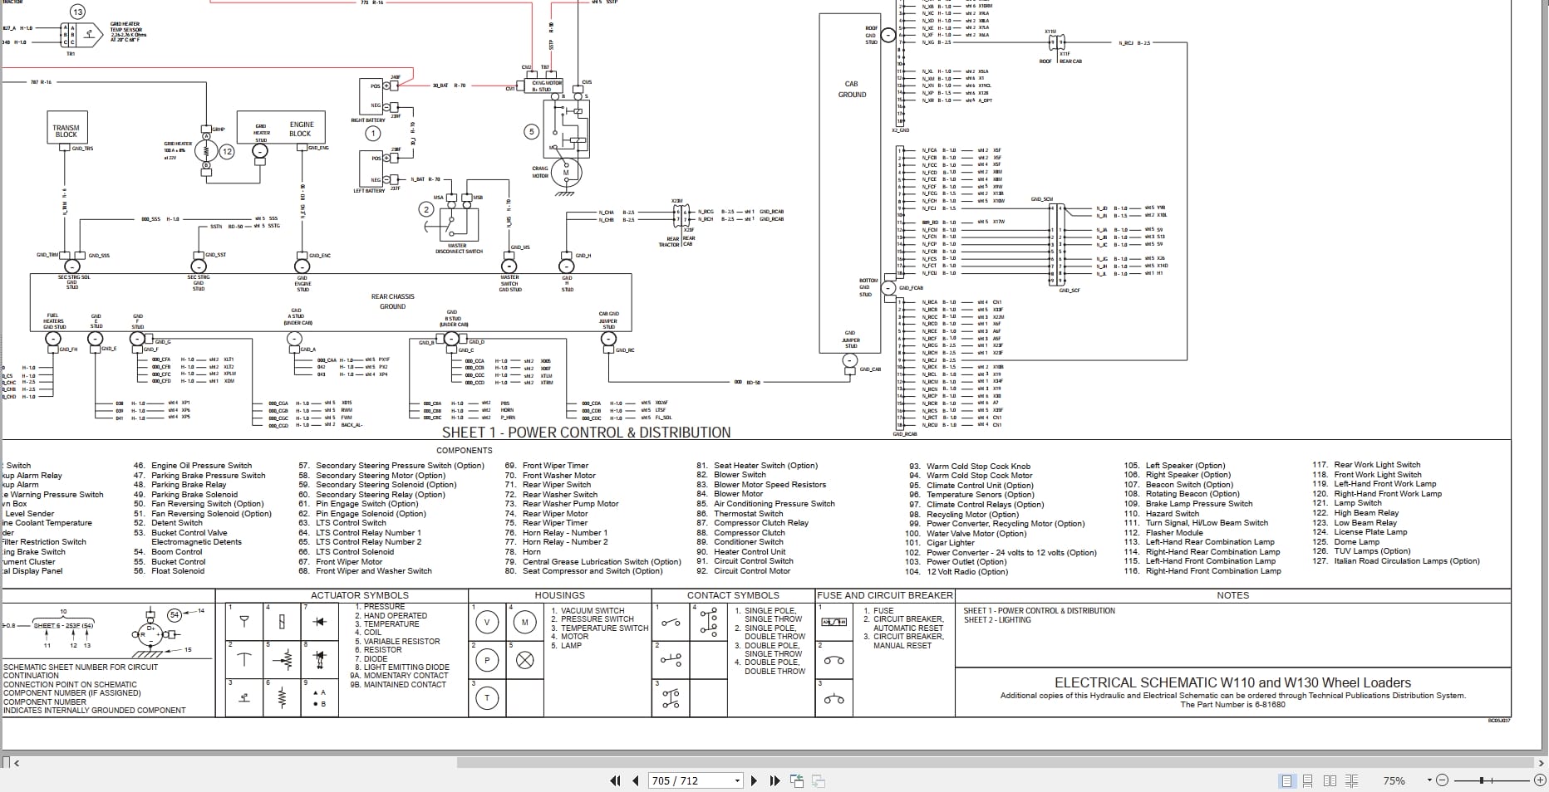Toggle two-page side-by-side view

(x=1330, y=780)
